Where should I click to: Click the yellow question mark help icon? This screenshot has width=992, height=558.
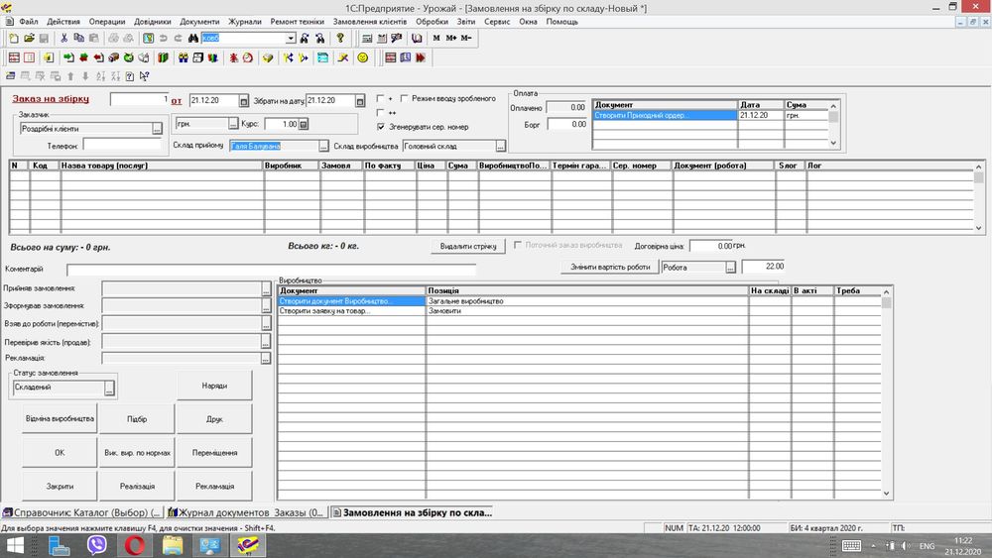(340, 38)
